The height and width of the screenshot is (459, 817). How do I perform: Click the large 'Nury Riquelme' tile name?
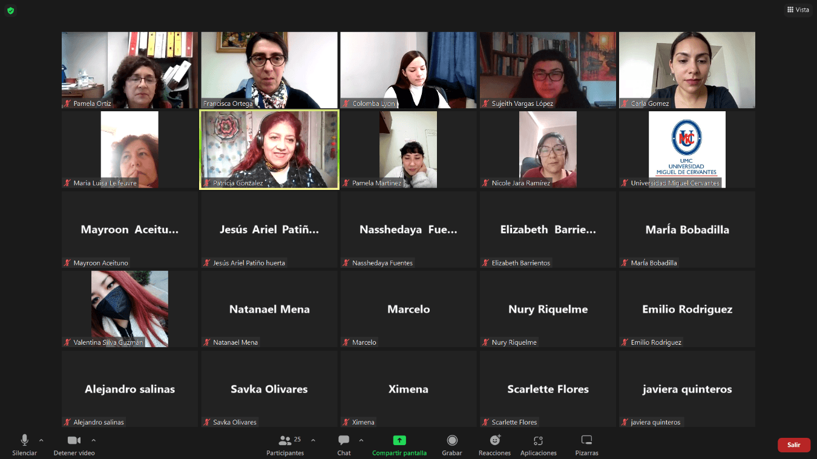tap(548, 309)
